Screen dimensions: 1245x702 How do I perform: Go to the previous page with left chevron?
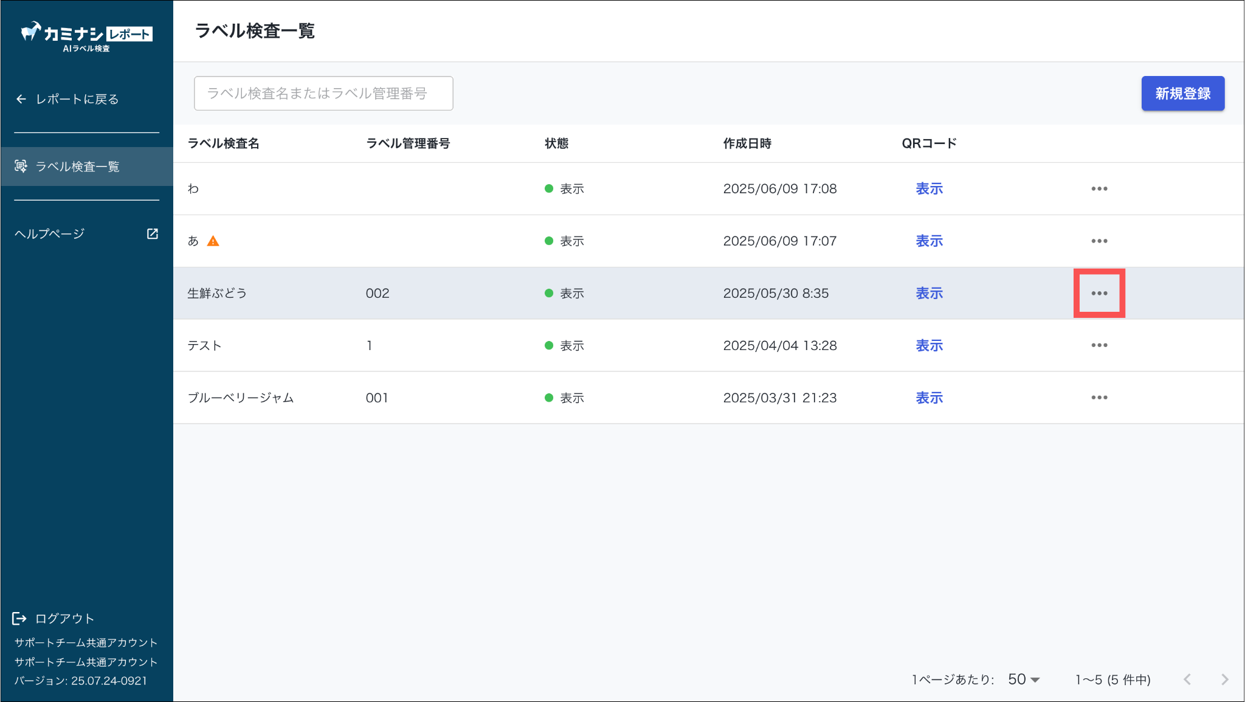pyautogui.click(x=1187, y=680)
